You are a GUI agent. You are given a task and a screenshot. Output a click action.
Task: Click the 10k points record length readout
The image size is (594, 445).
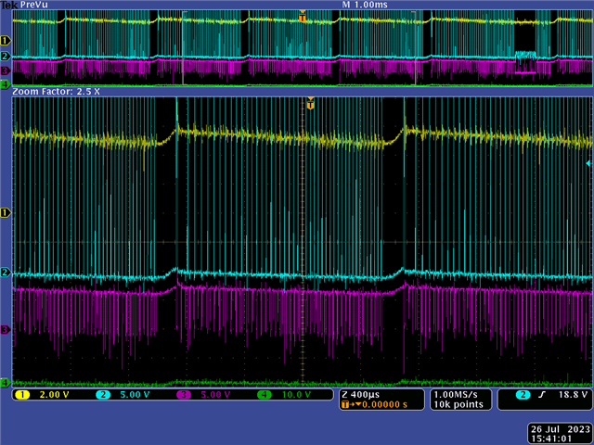[x=458, y=404]
